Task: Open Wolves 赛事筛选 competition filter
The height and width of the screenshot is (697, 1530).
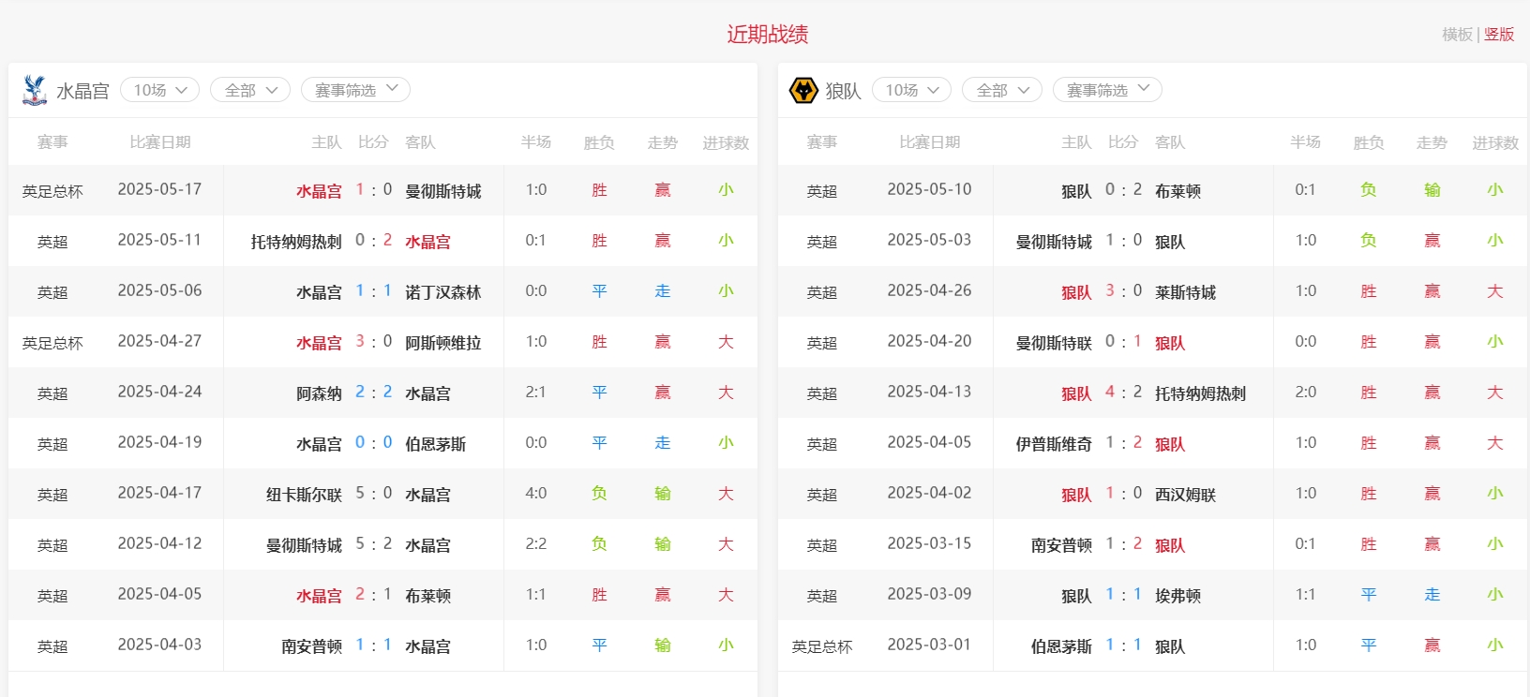Action: pyautogui.click(x=1107, y=90)
